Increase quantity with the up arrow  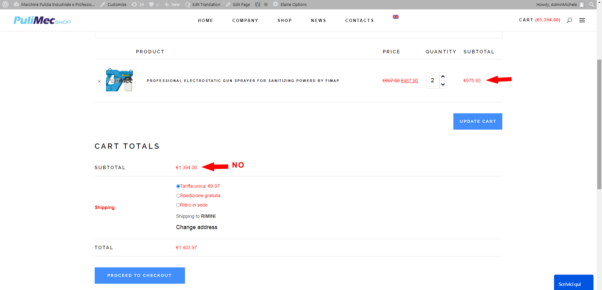click(x=443, y=77)
